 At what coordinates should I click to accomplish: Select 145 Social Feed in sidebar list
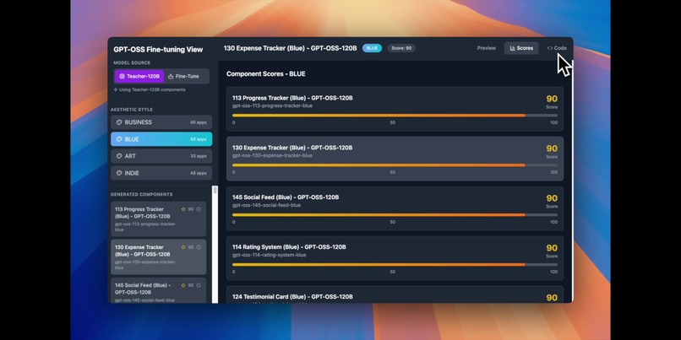pos(159,290)
